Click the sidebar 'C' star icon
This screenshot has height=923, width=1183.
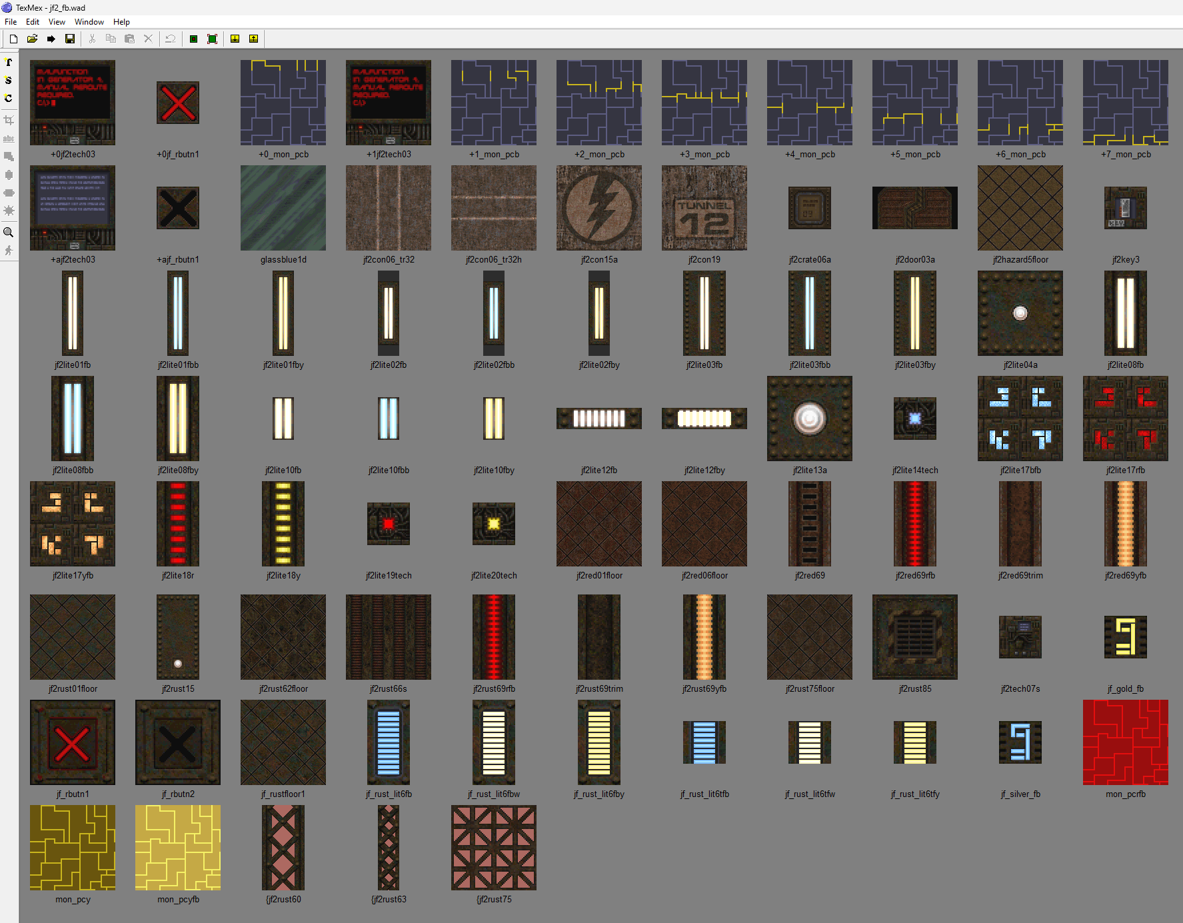click(x=9, y=98)
